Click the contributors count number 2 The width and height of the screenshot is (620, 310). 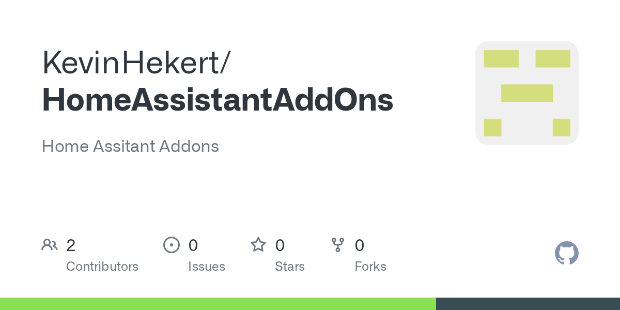coord(71,245)
